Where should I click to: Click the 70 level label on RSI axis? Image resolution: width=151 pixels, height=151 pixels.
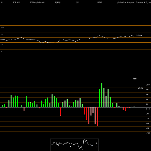click(x=2, y=35)
